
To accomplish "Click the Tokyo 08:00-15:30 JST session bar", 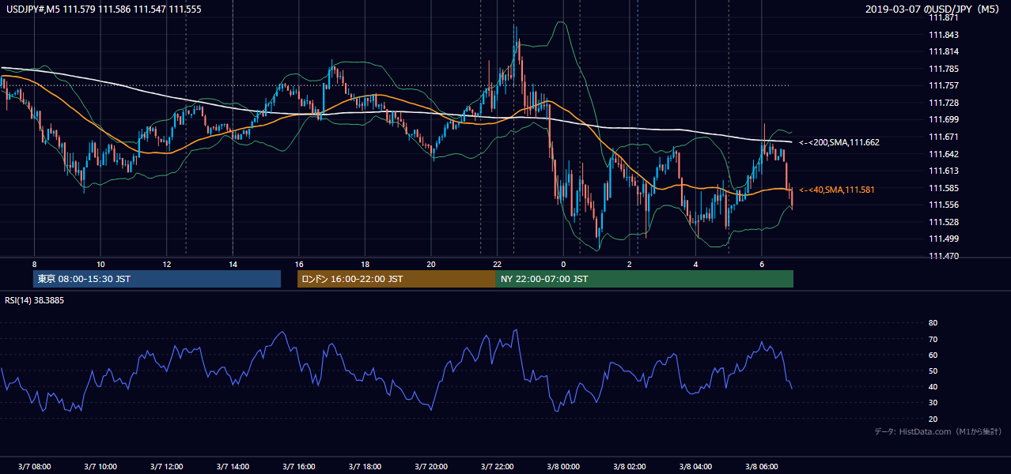I will (157, 279).
